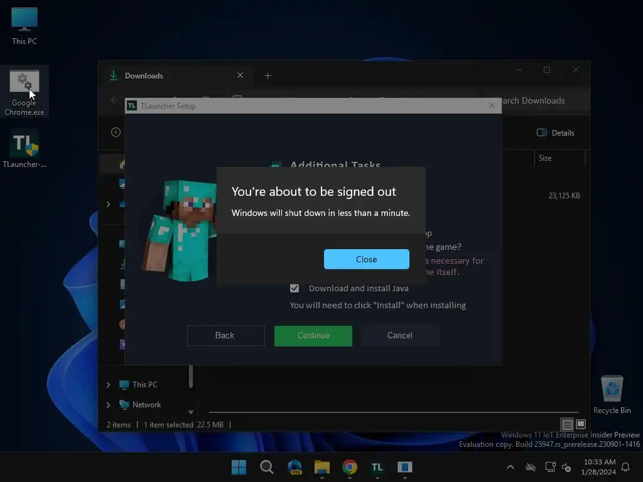This screenshot has height=482, width=643.
Task: Uncheck Download and install Java
Action: click(x=294, y=288)
